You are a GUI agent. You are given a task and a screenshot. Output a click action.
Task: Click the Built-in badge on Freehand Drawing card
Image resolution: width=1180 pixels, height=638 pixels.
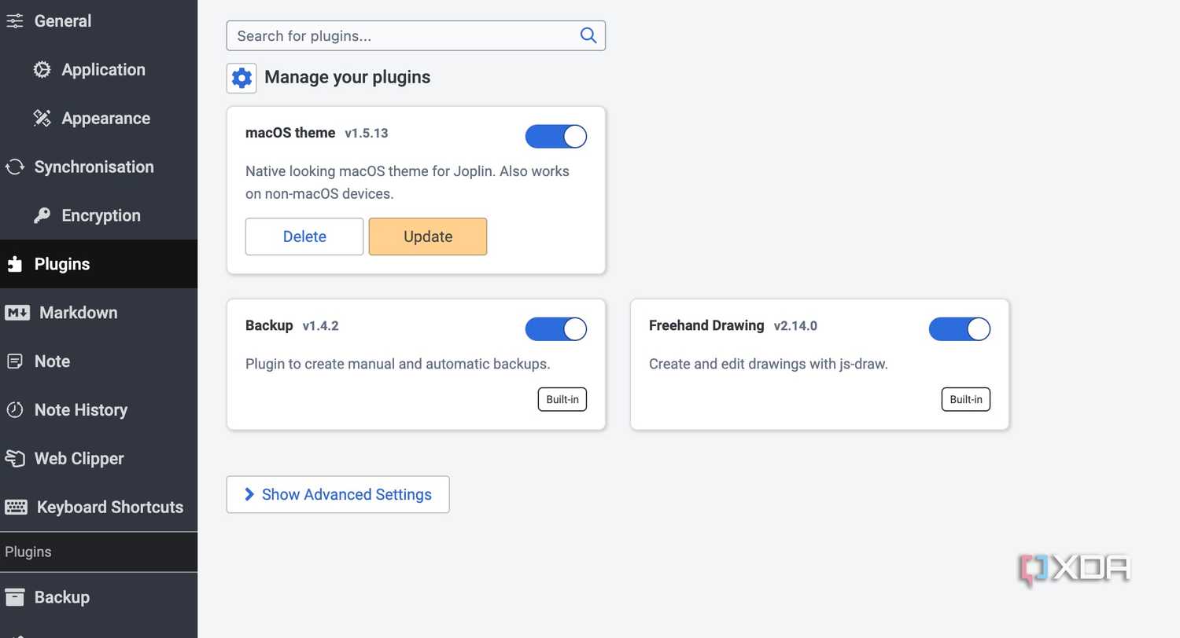[x=966, y=399]
